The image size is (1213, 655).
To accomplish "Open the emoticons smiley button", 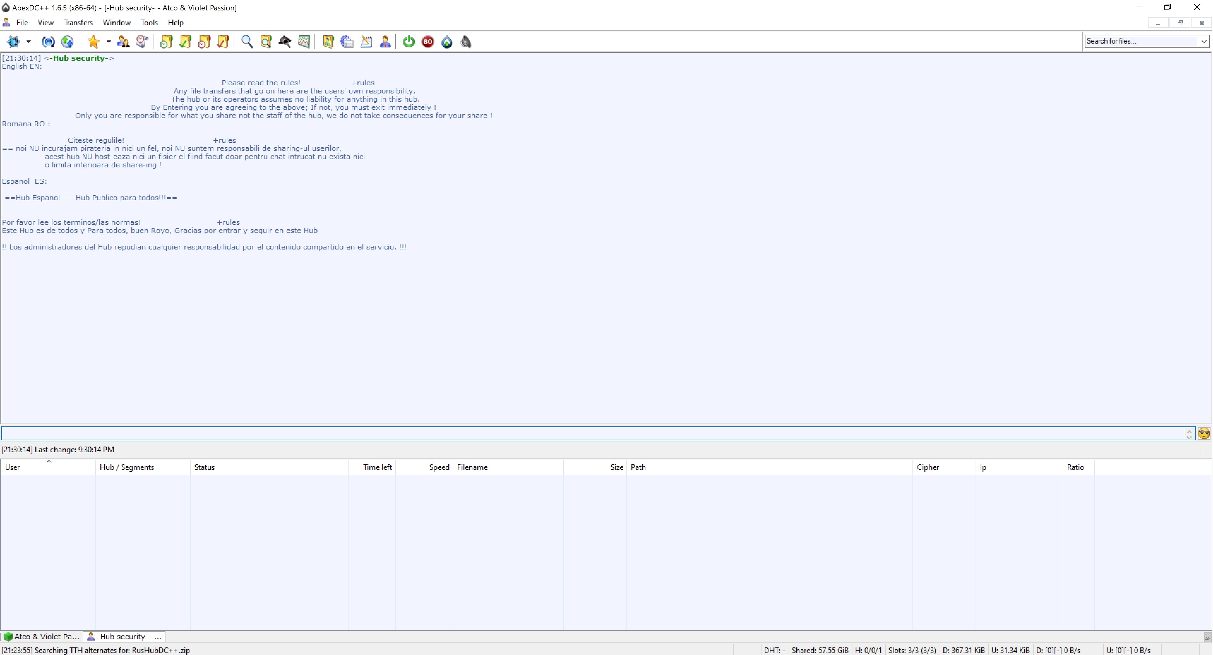I will [x=1204, y=433].
